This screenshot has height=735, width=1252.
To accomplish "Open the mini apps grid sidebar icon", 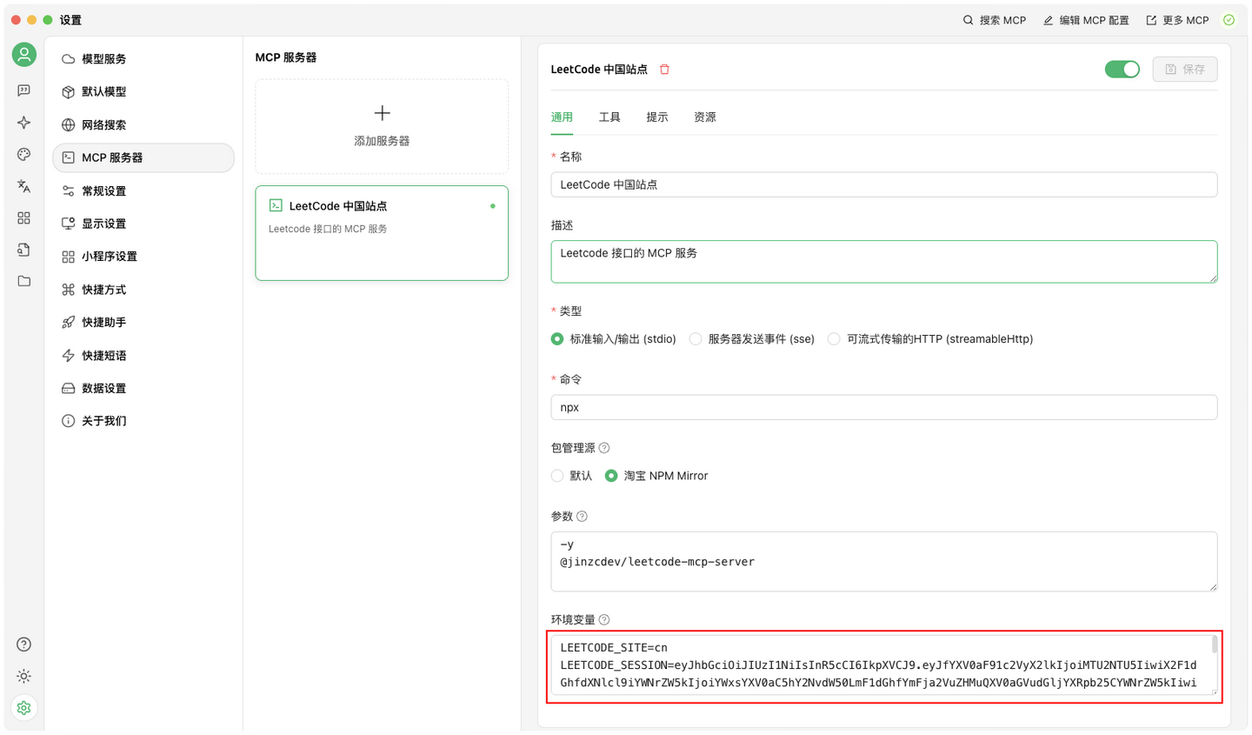I will click(x=23, y=218).
